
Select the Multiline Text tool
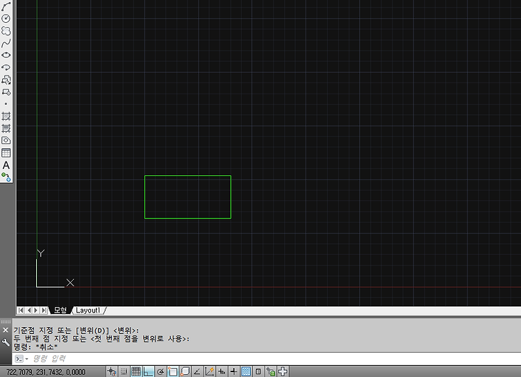pyautogui.click(x=6, y=165)
